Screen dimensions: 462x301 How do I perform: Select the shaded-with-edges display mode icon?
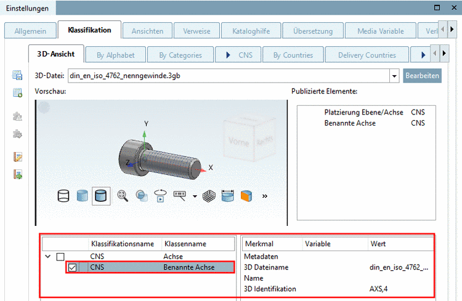click(x=101, y=196)
